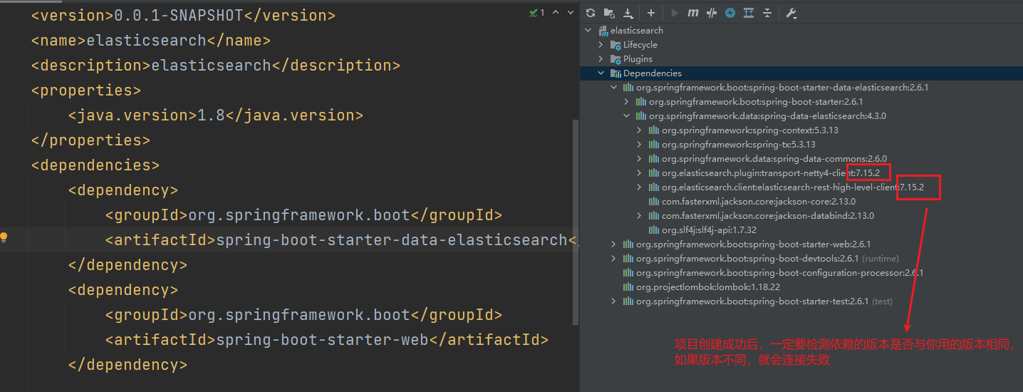
Task: Expand the Lifecycle node
Action: click(601, 45)
